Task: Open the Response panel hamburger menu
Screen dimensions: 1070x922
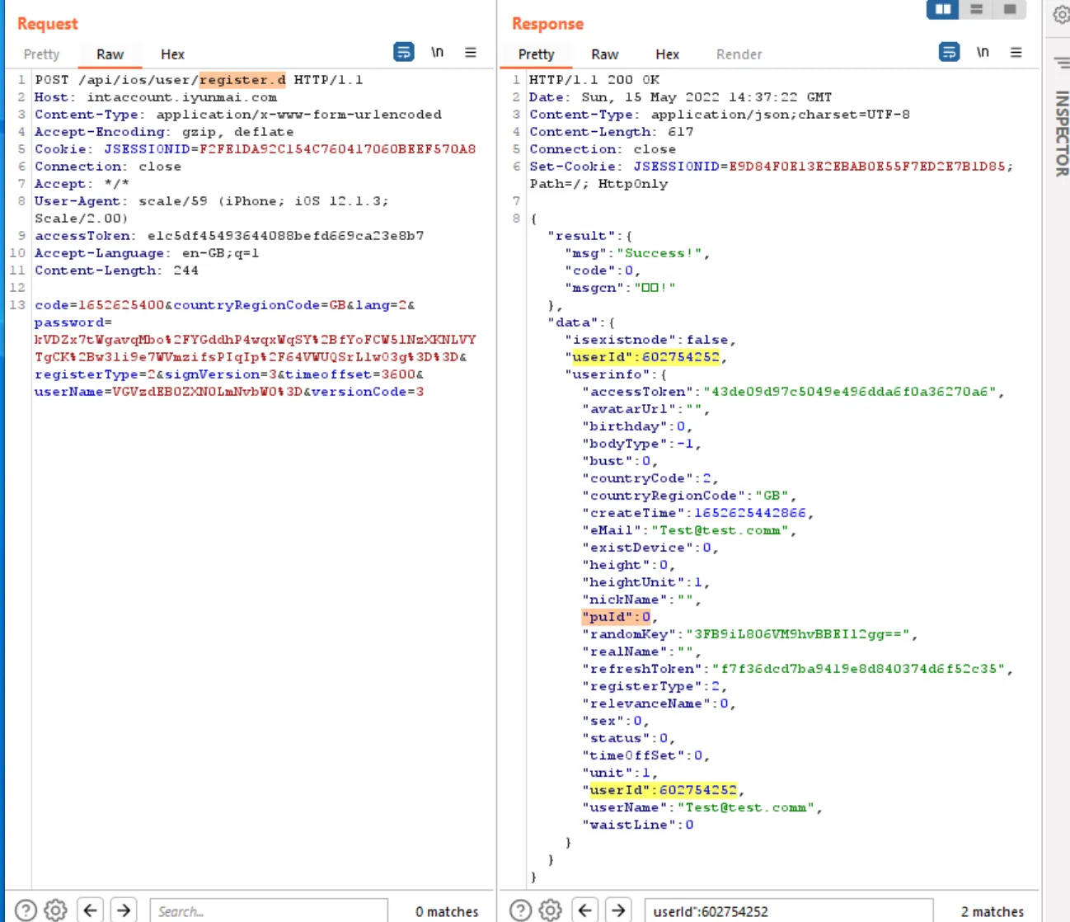Action: [1016, 53]
